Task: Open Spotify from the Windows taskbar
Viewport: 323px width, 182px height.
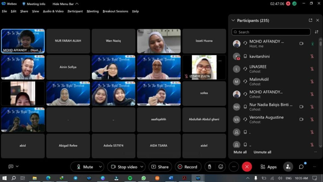Action: pos(130,178)
